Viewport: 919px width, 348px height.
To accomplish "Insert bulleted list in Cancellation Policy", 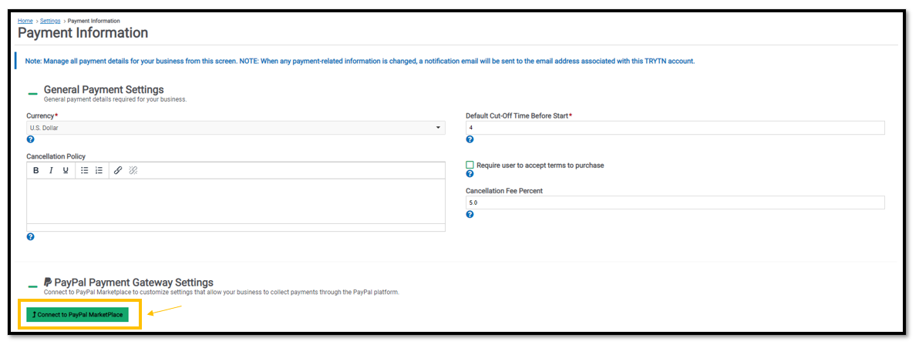I will tap(84, 171).
